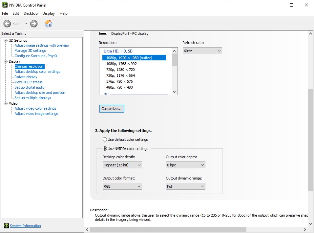Open Adjust desktop color settings
This screenshot has width=314, height=233.
pos(37,72)
